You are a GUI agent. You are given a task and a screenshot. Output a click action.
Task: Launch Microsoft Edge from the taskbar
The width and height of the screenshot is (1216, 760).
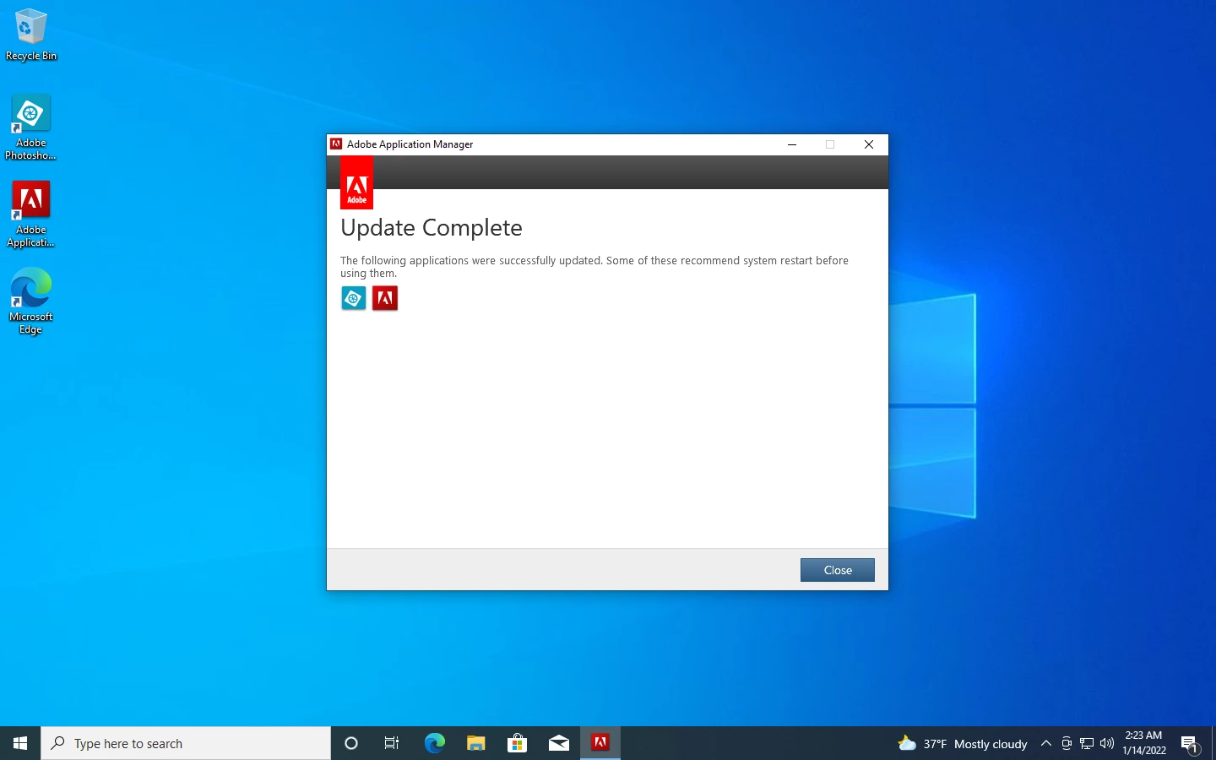(x=434, y=743)
